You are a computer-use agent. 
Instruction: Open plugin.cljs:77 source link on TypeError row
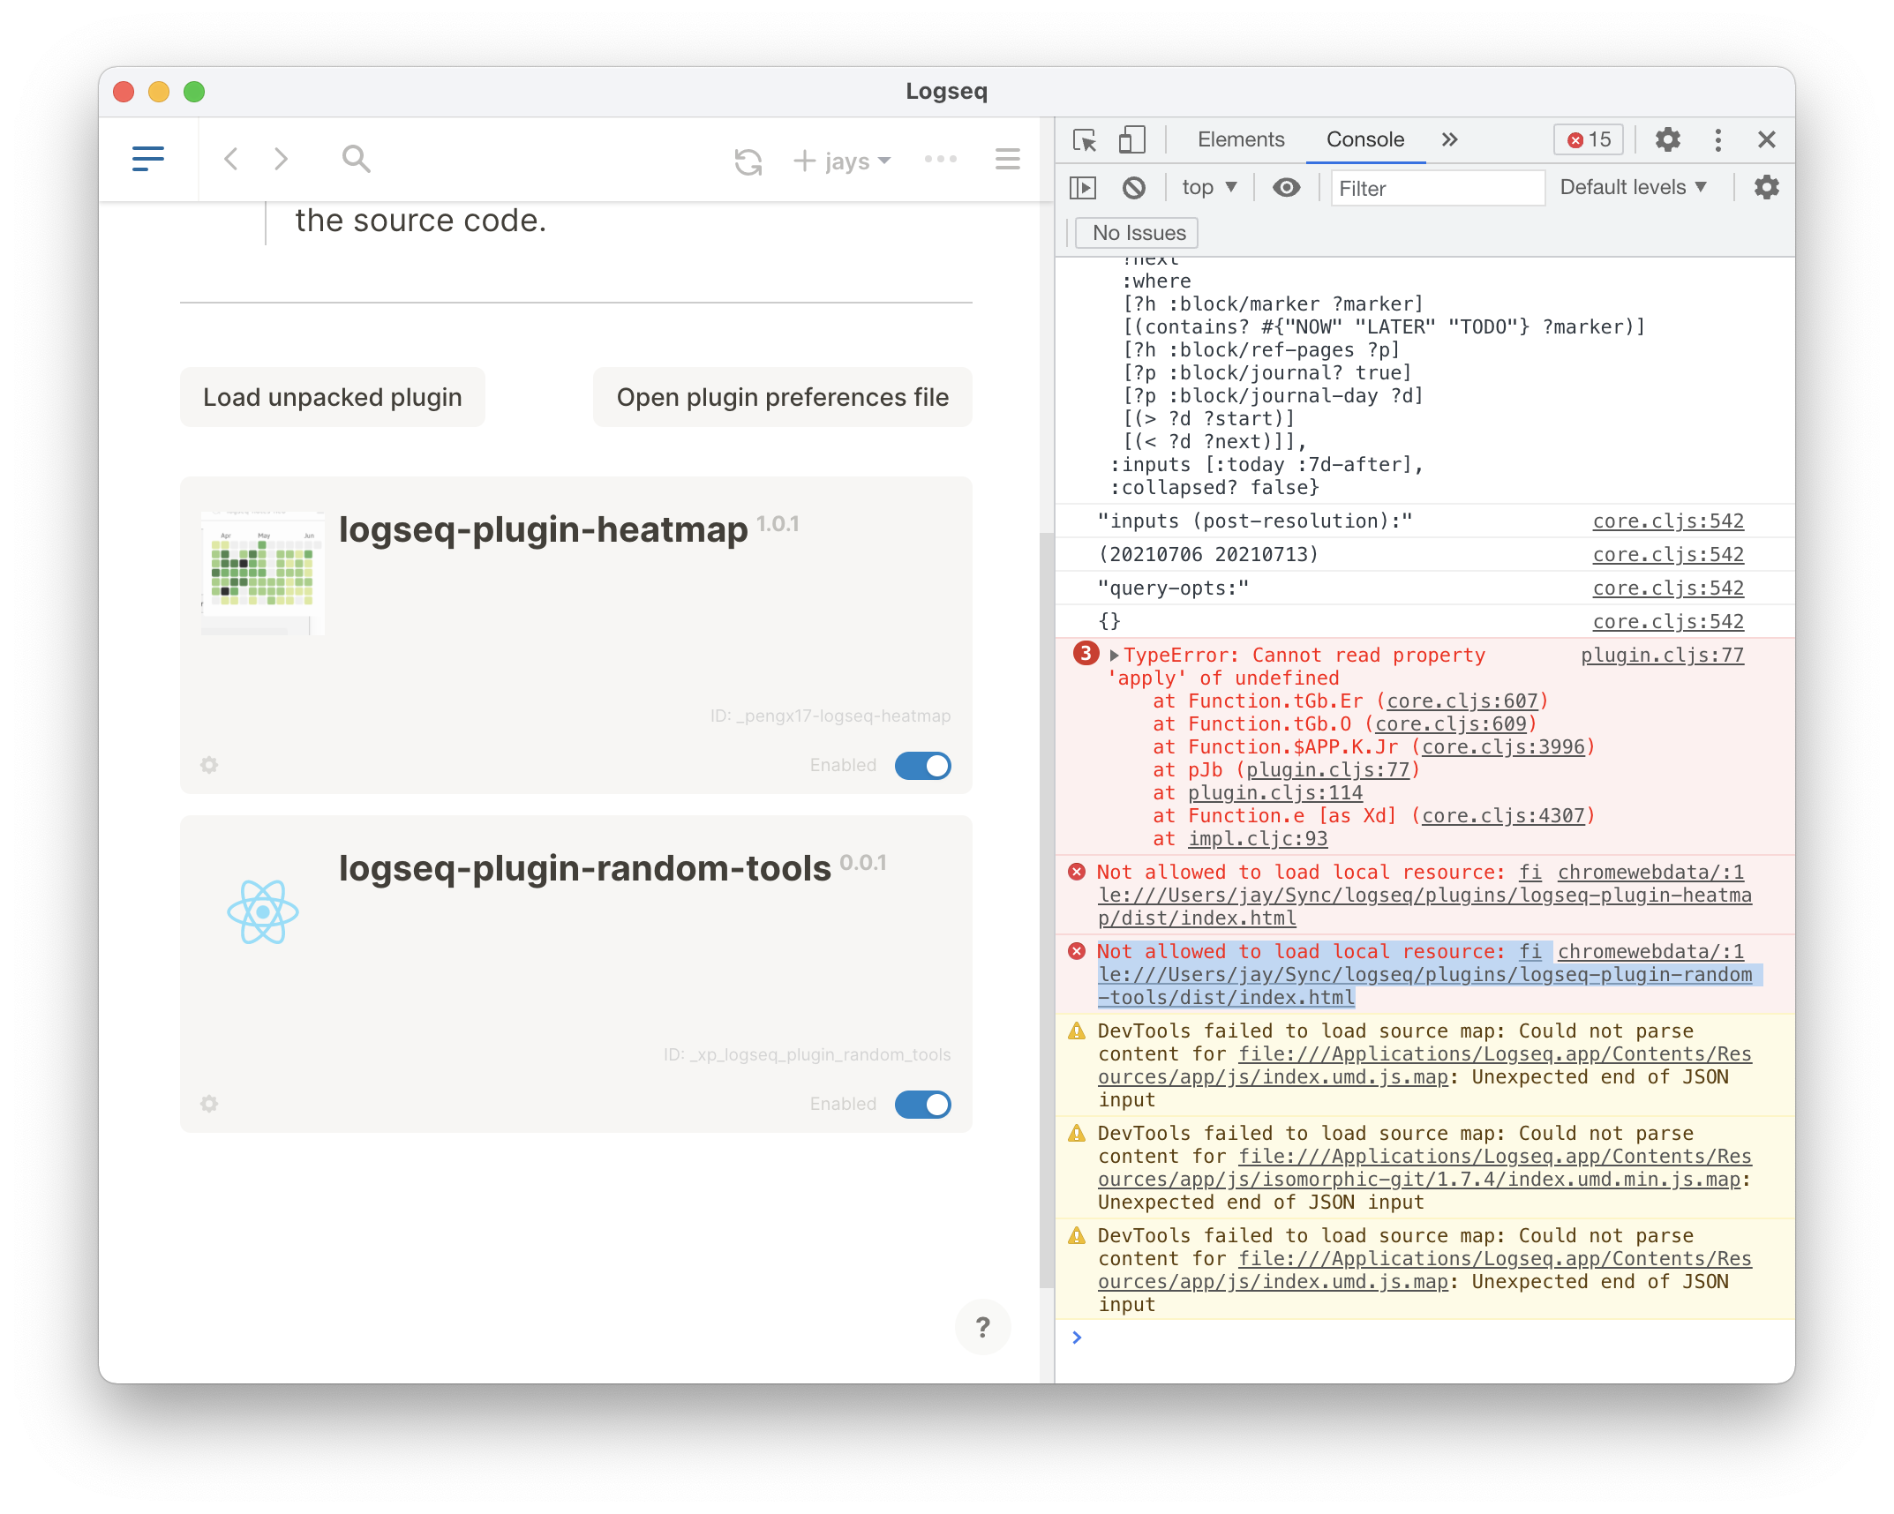tap(1662, 655)
